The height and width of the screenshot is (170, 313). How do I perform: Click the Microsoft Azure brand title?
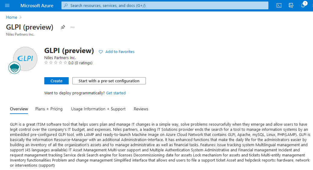(x=37, y=5)
